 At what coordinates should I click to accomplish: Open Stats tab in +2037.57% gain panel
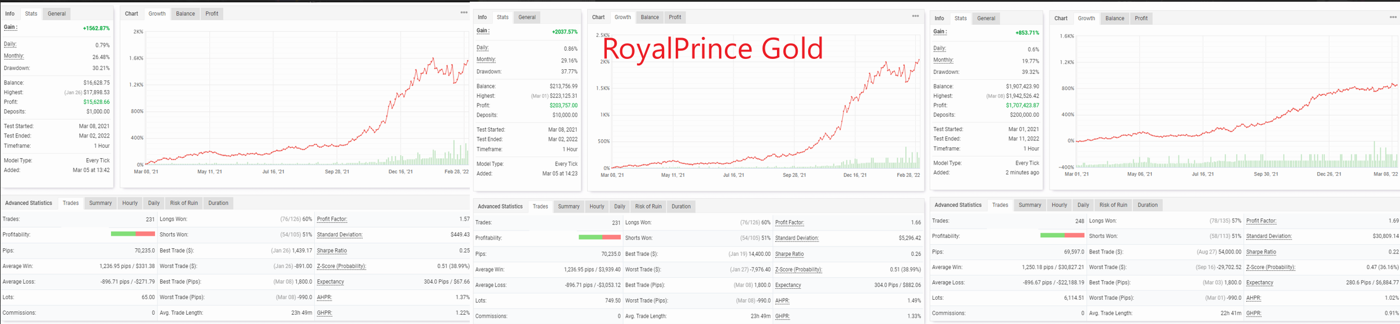point(503,17)
